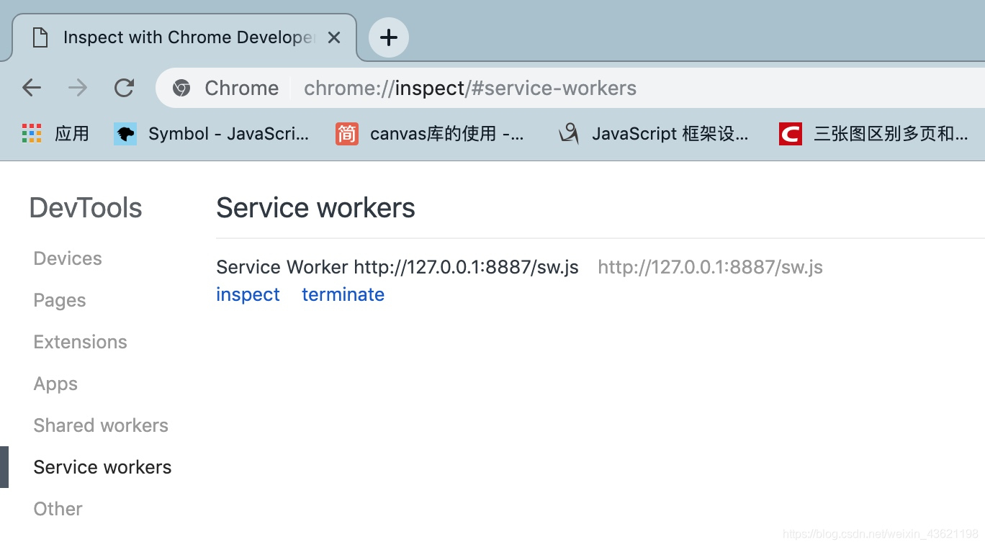This screenshot has height=547, width=985.
Task: Open the Apps grid bookmark icon
Action: (32, 133)
